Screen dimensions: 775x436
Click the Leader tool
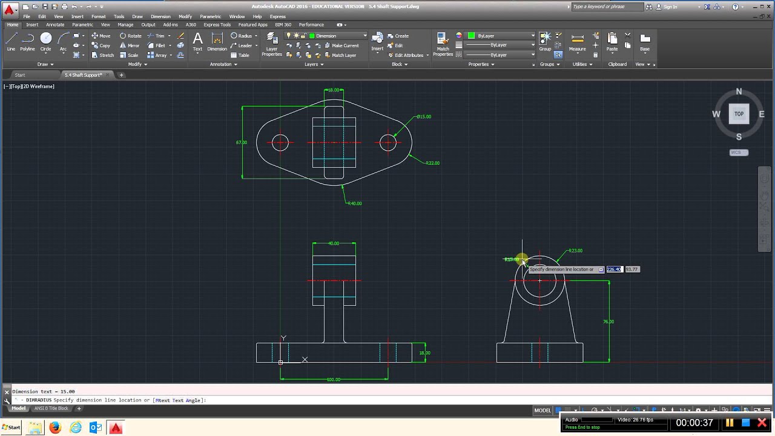(241, 45)
